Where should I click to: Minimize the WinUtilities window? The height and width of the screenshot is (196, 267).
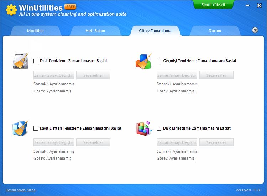[x=247, y=5]
